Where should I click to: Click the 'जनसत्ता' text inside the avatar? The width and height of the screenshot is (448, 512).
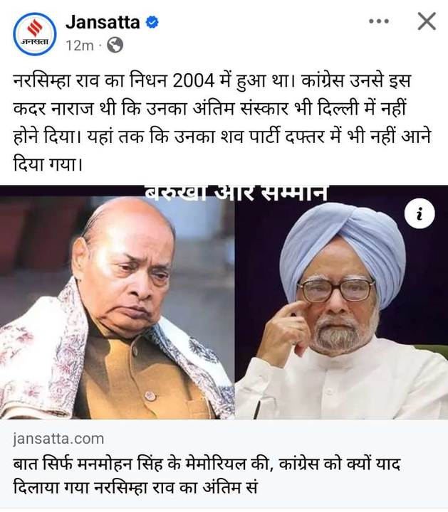click(35, 42)
